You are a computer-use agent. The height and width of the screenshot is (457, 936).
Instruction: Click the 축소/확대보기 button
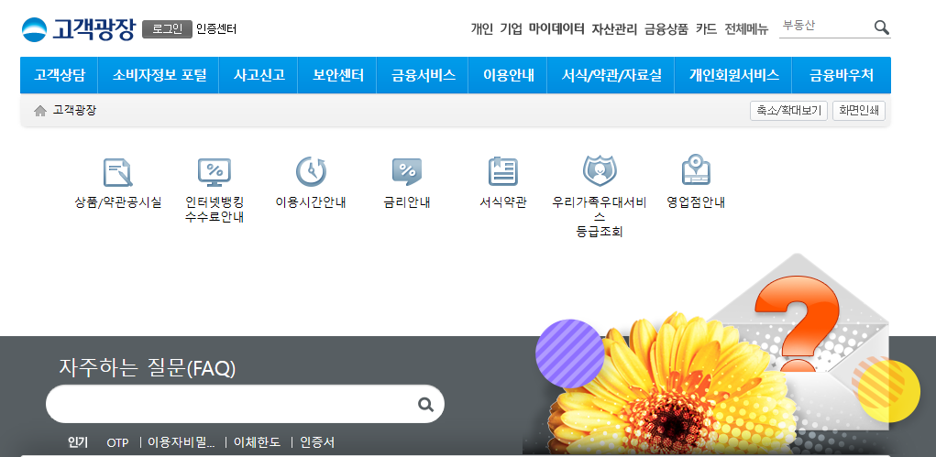788,111
